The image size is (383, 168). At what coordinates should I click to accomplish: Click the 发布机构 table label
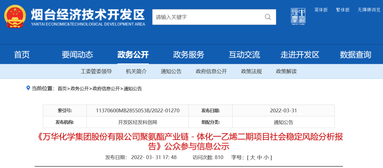[x=65, y=122]
